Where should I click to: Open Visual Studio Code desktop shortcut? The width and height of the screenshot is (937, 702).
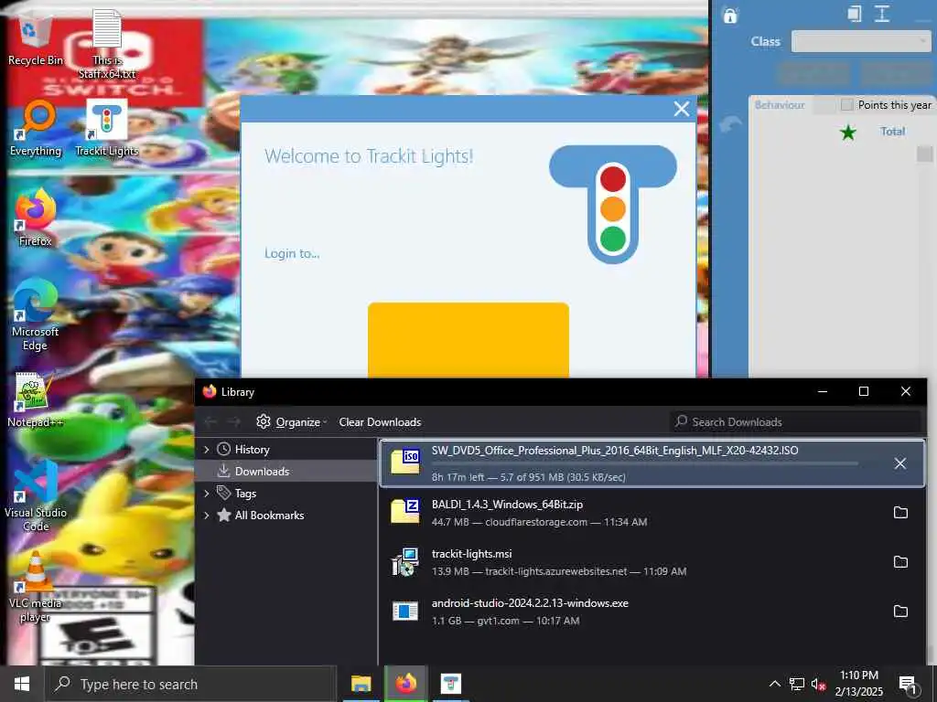tap(36, 496)
